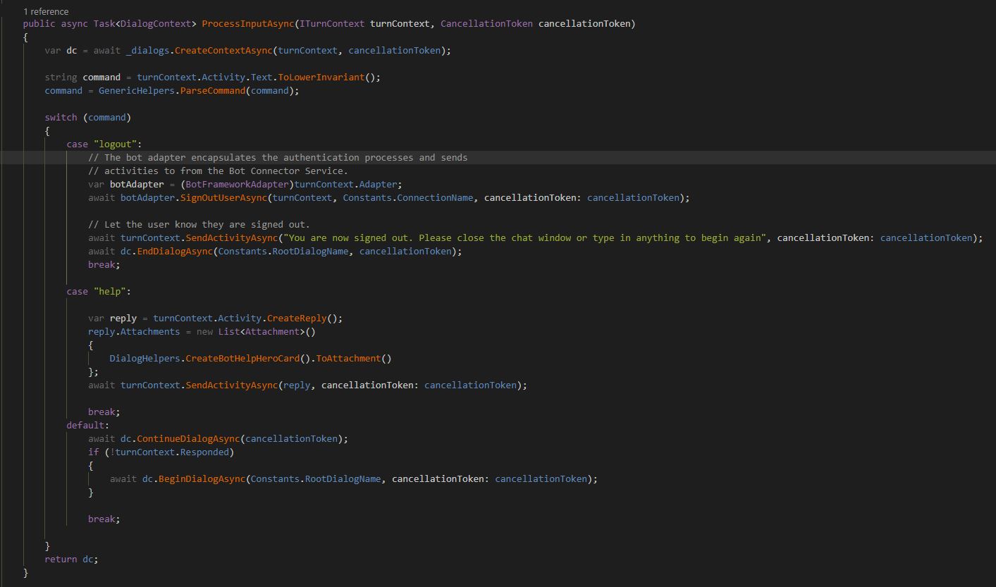Viewport: 996px width, 587px height.
Task: Click the break statement after EndDialogAsync
Action: click(104, 264)
